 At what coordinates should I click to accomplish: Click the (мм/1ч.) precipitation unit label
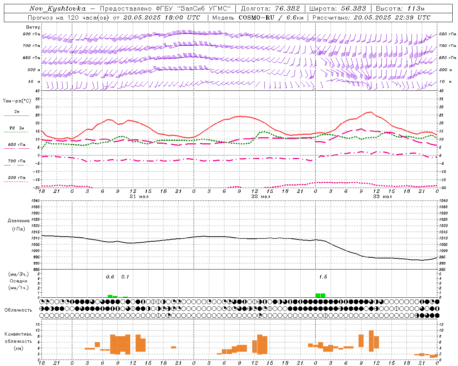[18, 288]
